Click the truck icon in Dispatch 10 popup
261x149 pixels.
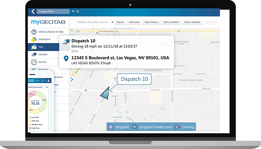point(66,42)
